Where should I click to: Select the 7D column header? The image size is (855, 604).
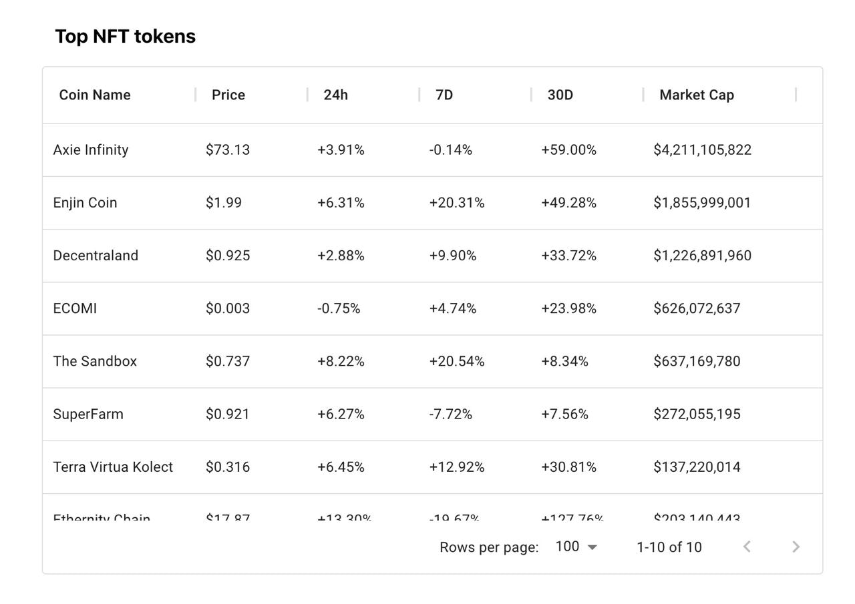[444, 95]
